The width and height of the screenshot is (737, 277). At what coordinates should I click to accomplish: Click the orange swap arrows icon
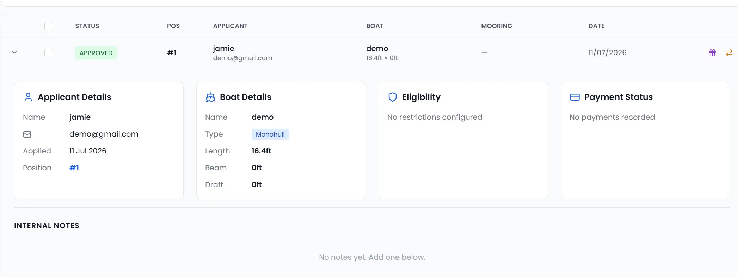tap(729, 53)
